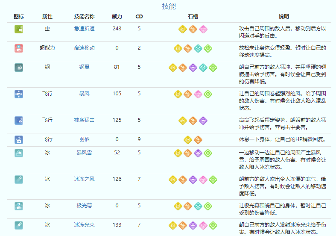Select the 超能力 attribute cell
336x236 pixels.
(x=47, y=48)
